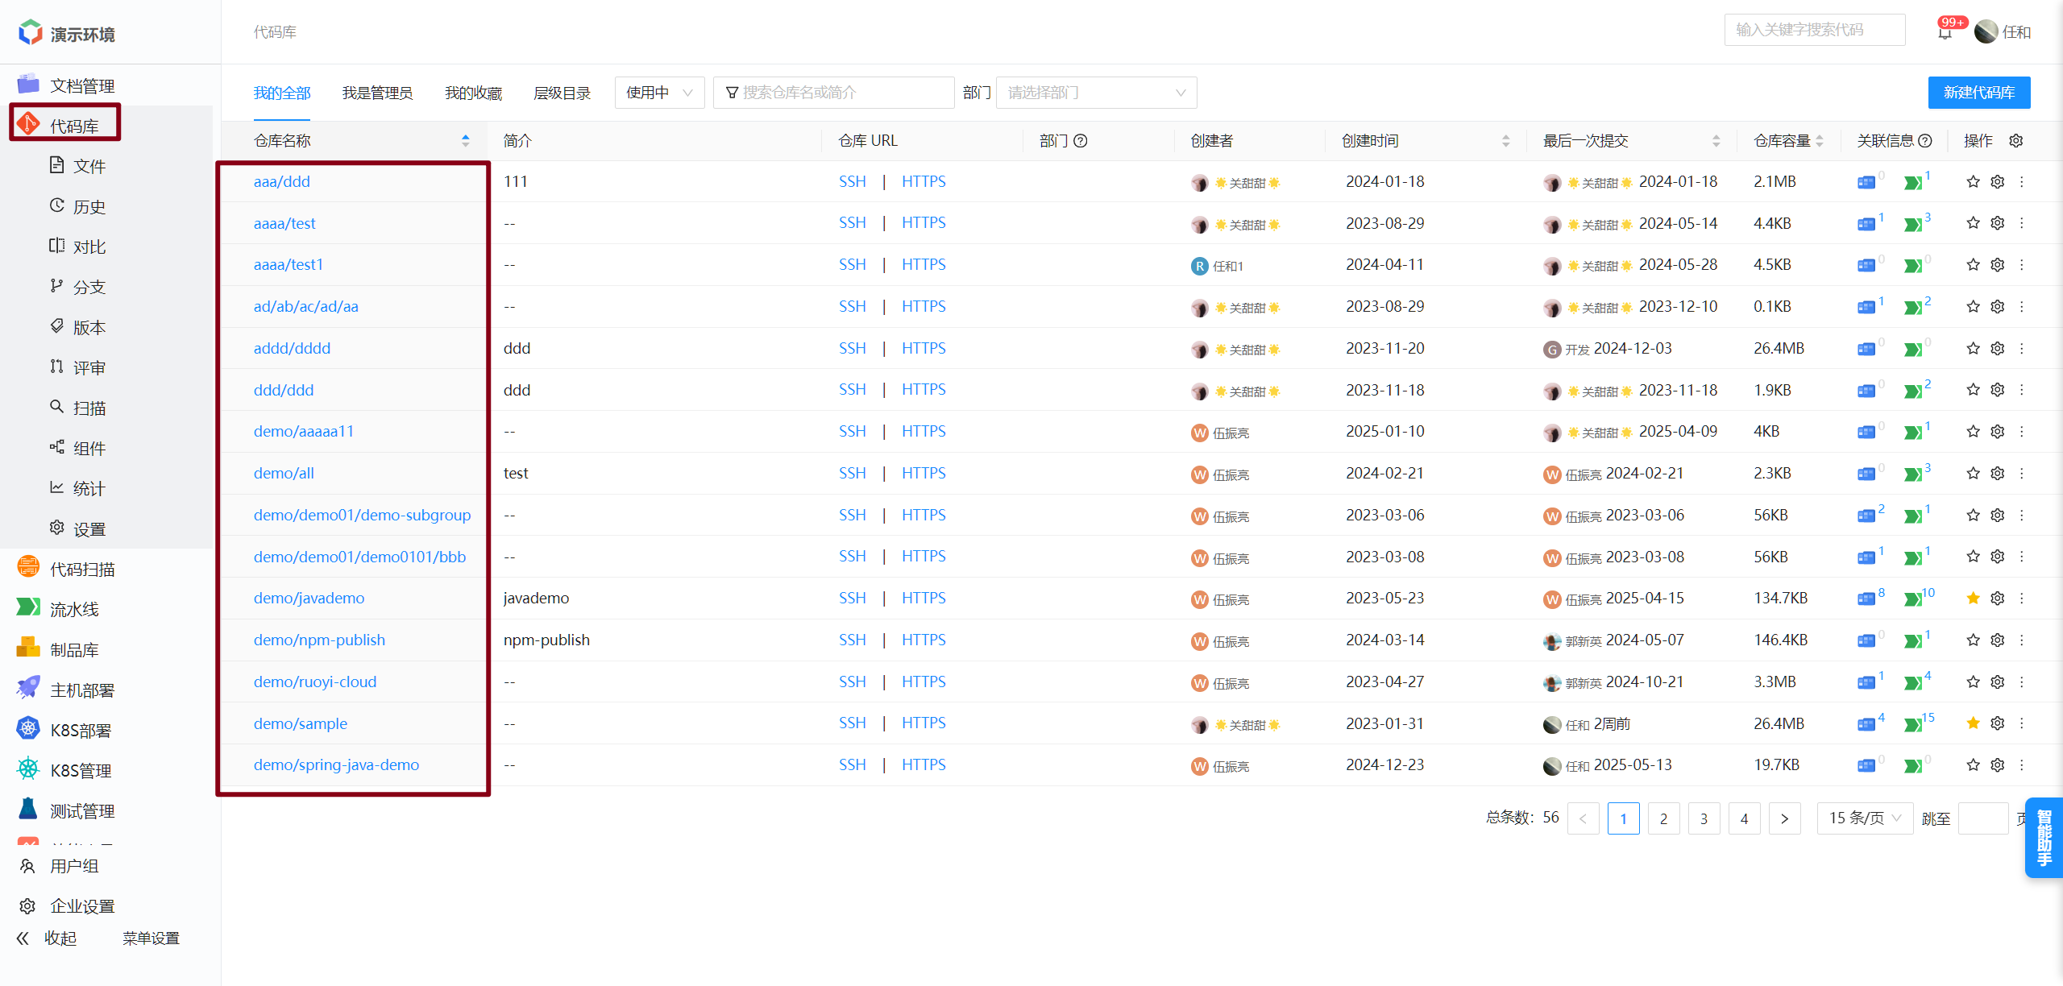This screenshot has height=986, width=2063.
Task: Click the K8S部署 sidebar icon
Action: pos(28,729)
